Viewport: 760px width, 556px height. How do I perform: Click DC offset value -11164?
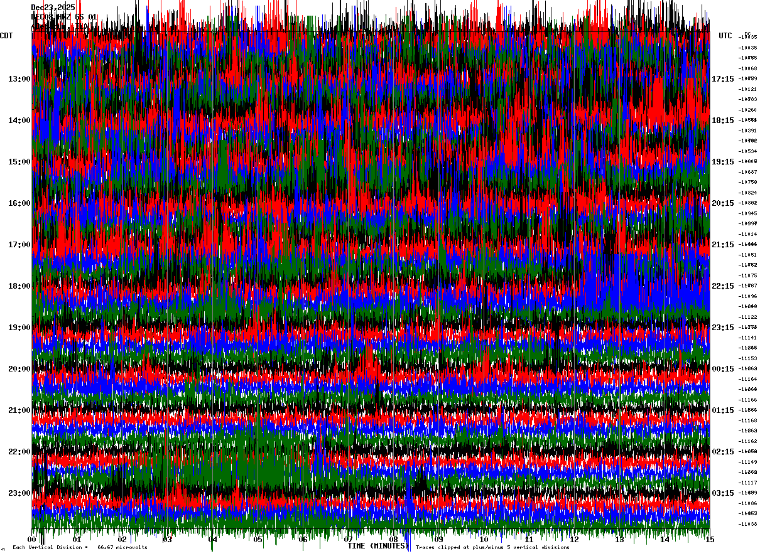(748, 379)
